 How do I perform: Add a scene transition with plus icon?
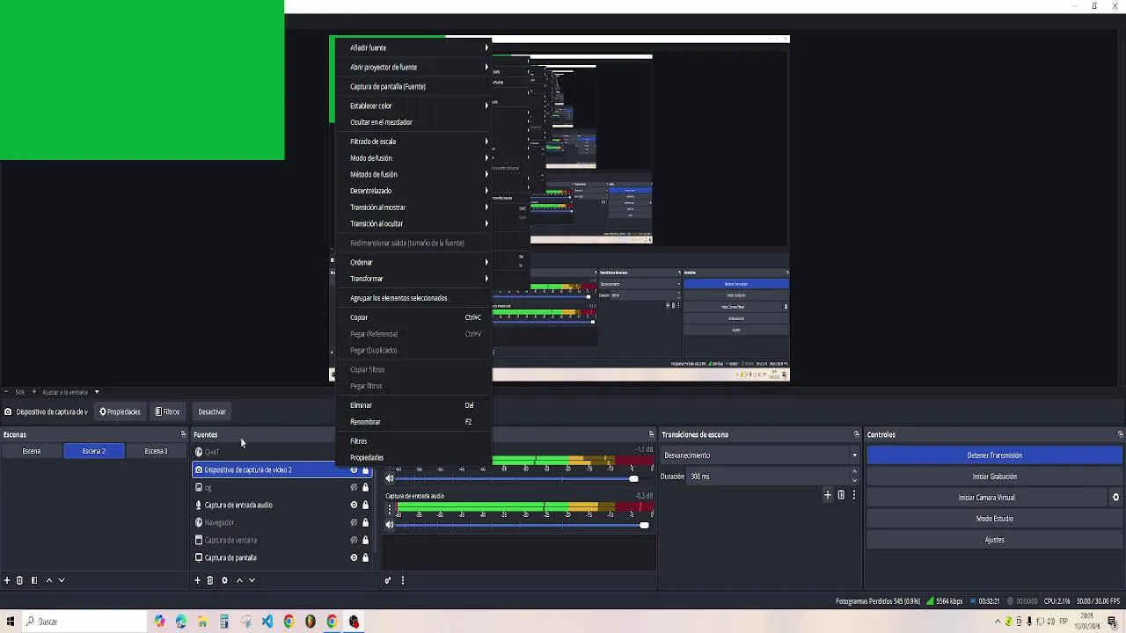(x=828, y=495)
